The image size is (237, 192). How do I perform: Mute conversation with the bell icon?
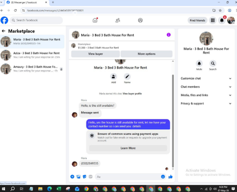pos(199,64)
